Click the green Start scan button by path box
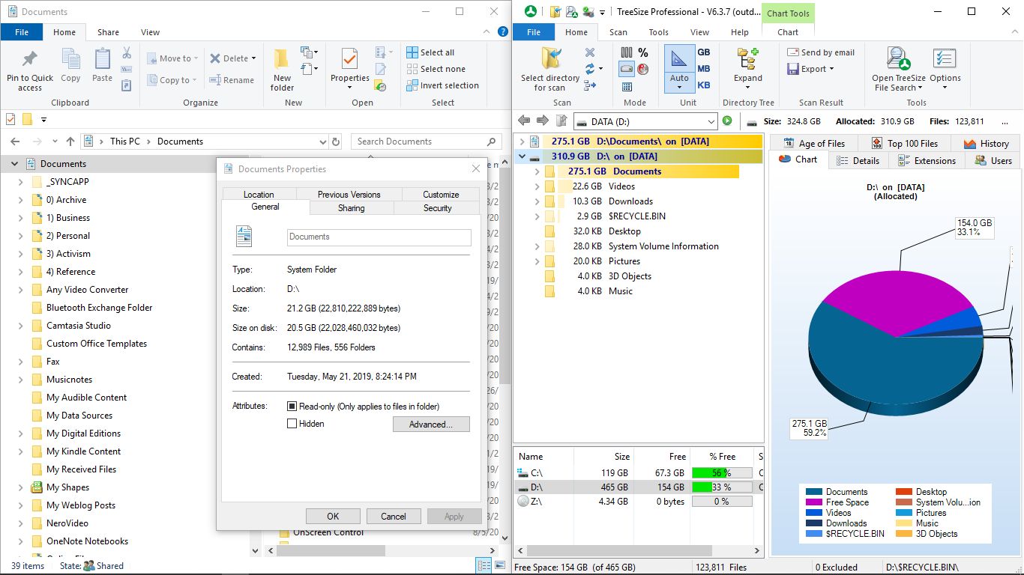The image size is (1024, 575). point(727,121)
